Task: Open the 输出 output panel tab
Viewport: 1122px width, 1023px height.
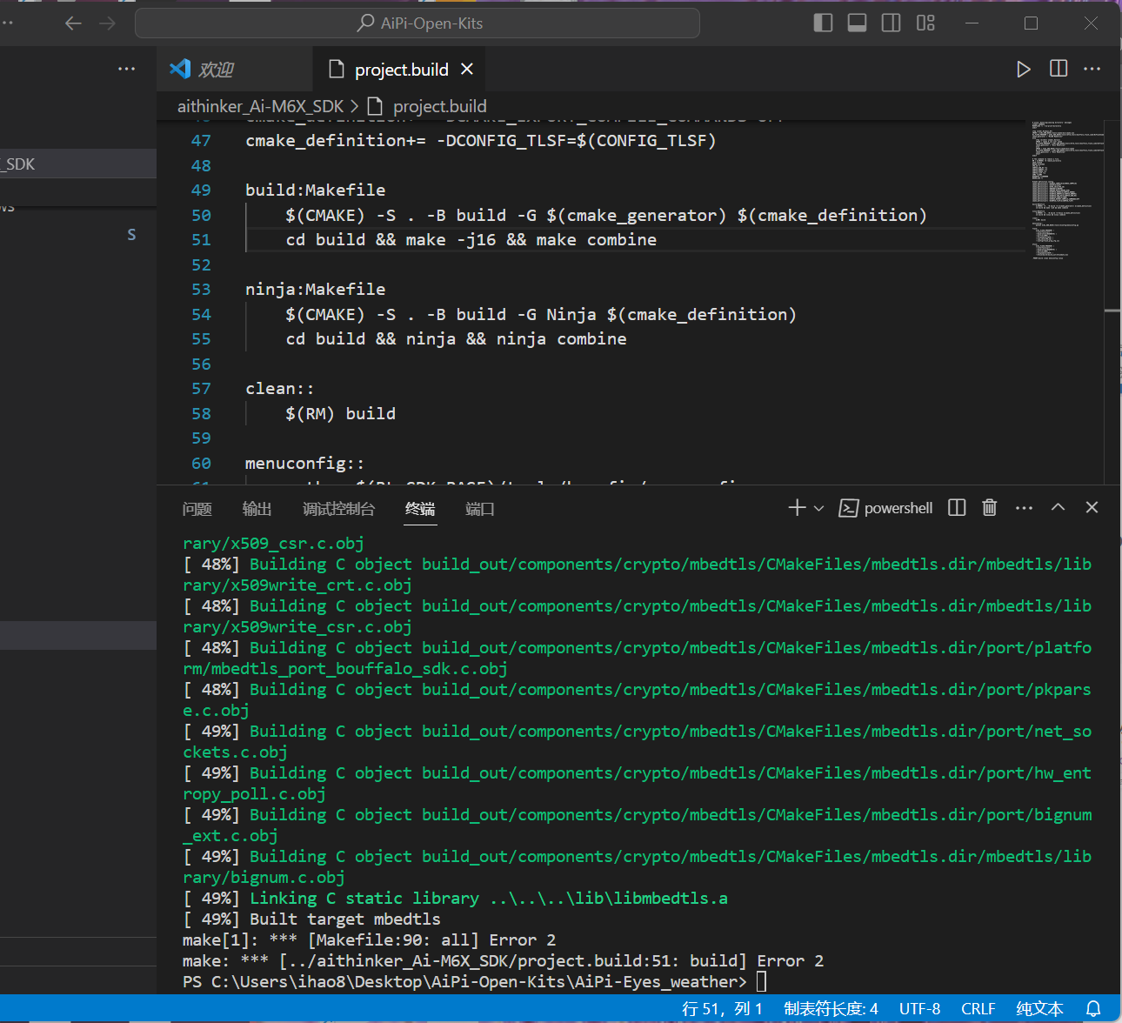Action: pos(257,509)
